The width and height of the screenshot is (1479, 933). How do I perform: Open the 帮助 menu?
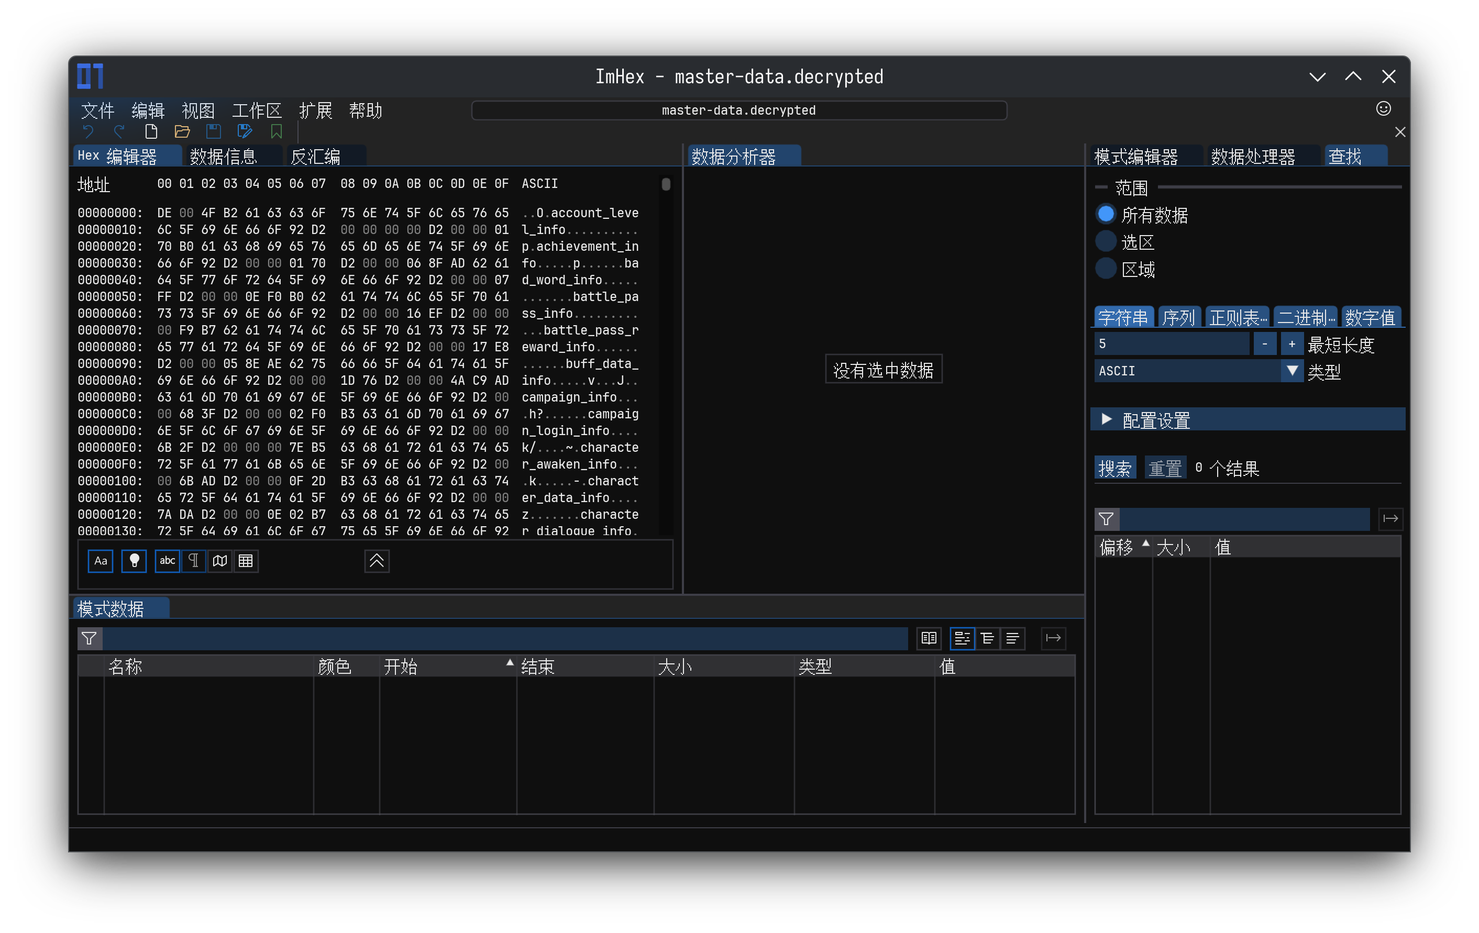366,110
